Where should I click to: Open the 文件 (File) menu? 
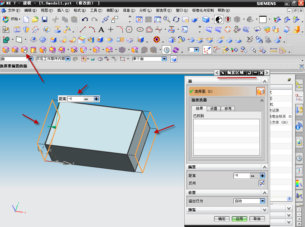(14, 10)
